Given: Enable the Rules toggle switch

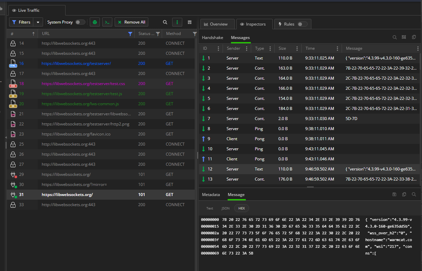Looking at the screenshot, I should [302, 24].
